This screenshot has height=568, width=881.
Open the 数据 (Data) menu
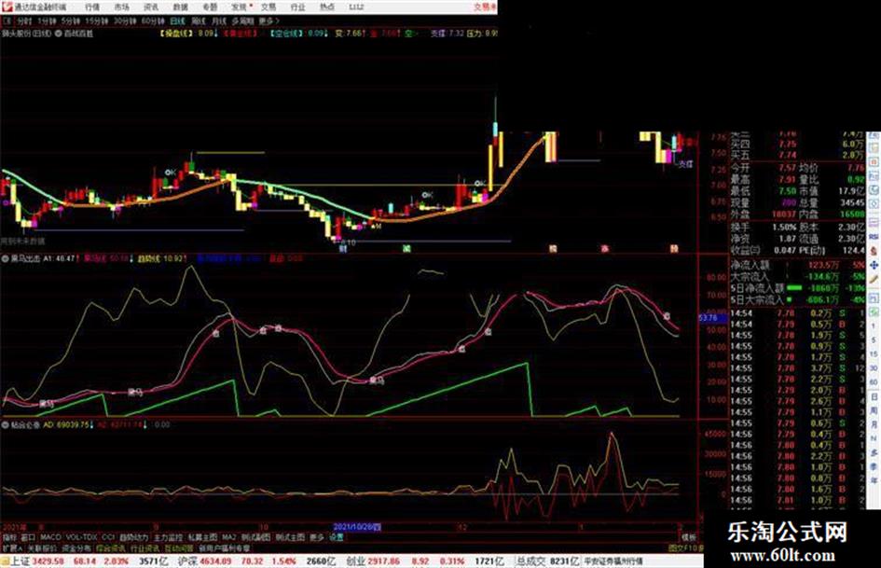(x=180, y=7)
